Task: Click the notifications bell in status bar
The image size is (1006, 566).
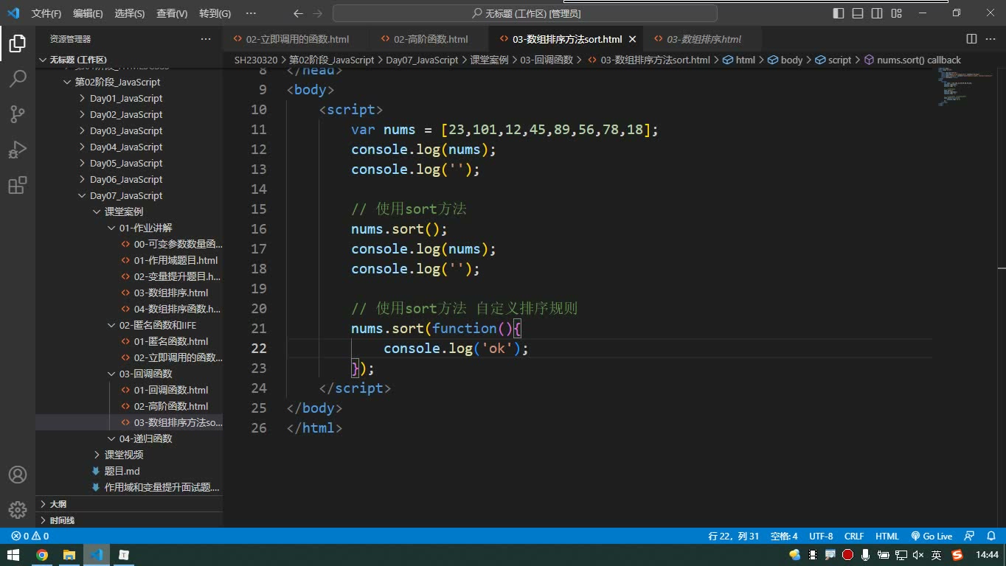Action: click(x=991, y=537)
